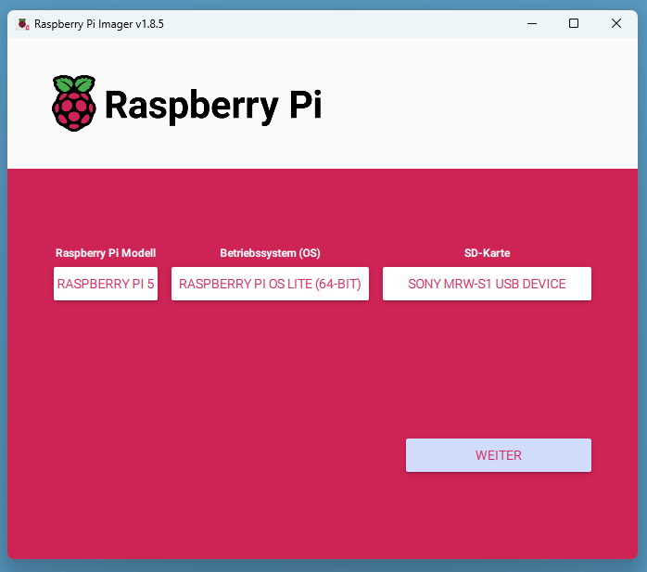Open the Raspberry Pi 5 model selector
Screen dimensions: 647x572
point(106,284)
